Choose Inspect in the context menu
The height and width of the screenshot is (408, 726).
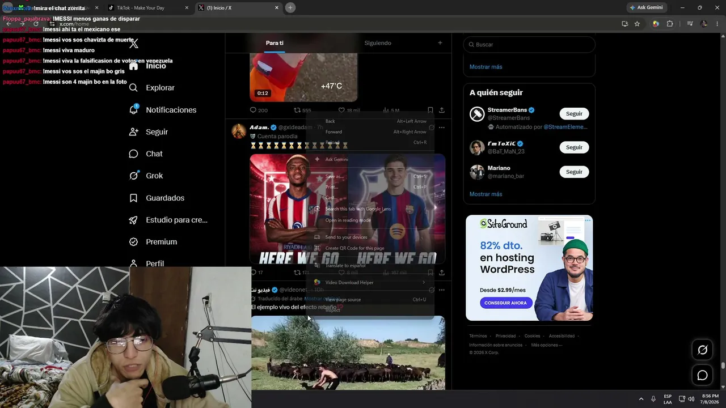tap(370, 310)
